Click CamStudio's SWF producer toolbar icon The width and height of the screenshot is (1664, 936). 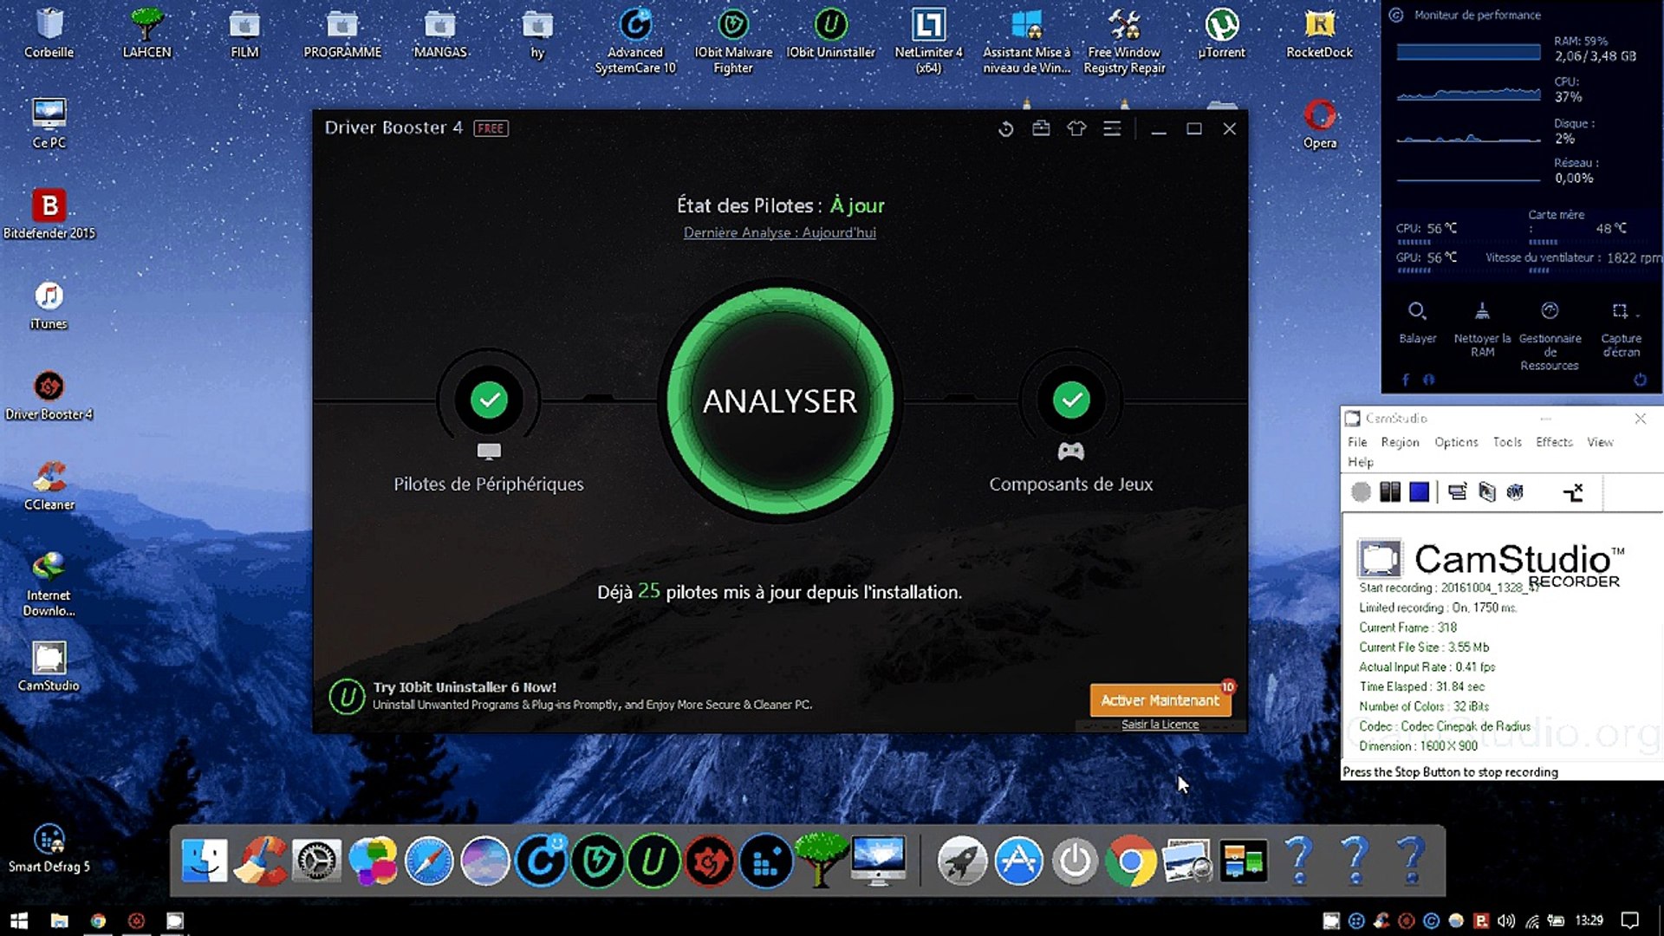tap(1515, 492)
